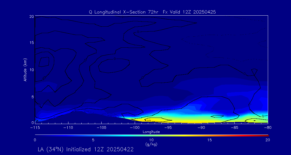Click the rainbow humidity color scale bar
The image size is (291, 155).
click(x=152, y=136)
